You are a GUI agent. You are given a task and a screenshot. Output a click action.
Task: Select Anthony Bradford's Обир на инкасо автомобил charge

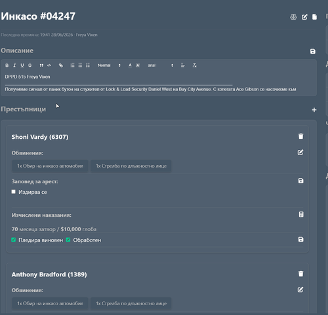click(x=50, y=303)
